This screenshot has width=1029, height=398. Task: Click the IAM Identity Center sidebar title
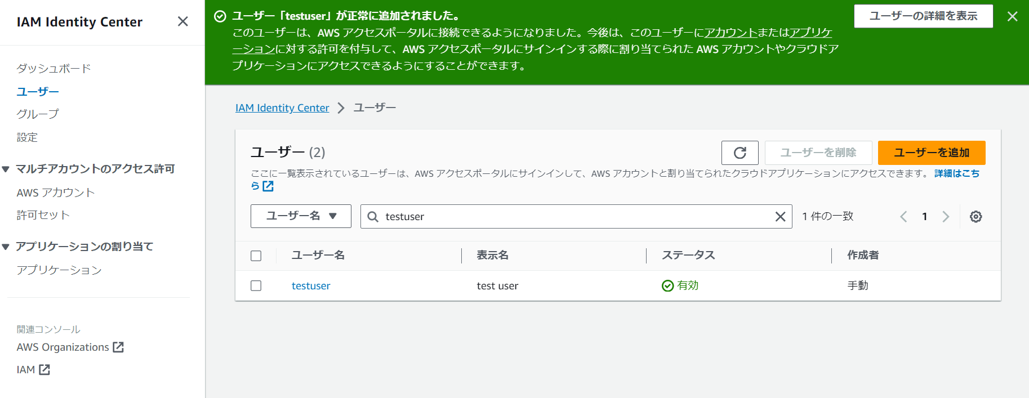[x=79, y=22]
